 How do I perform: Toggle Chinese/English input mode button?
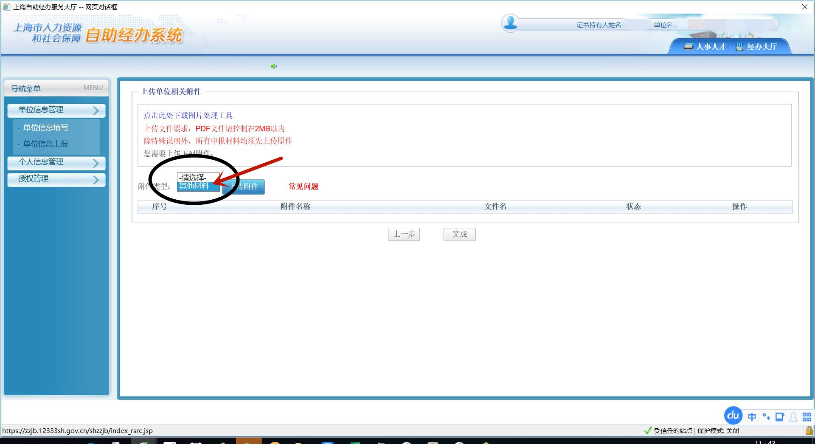click(752, 417)
